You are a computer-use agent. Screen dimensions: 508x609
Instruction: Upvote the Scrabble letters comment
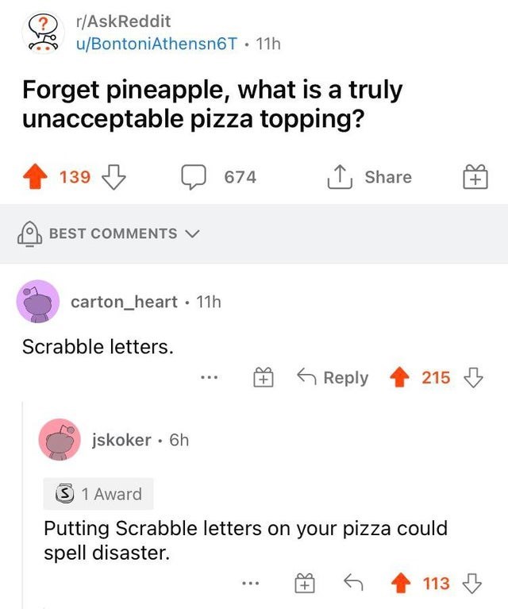pyautogui.click(x=399, y=377)
